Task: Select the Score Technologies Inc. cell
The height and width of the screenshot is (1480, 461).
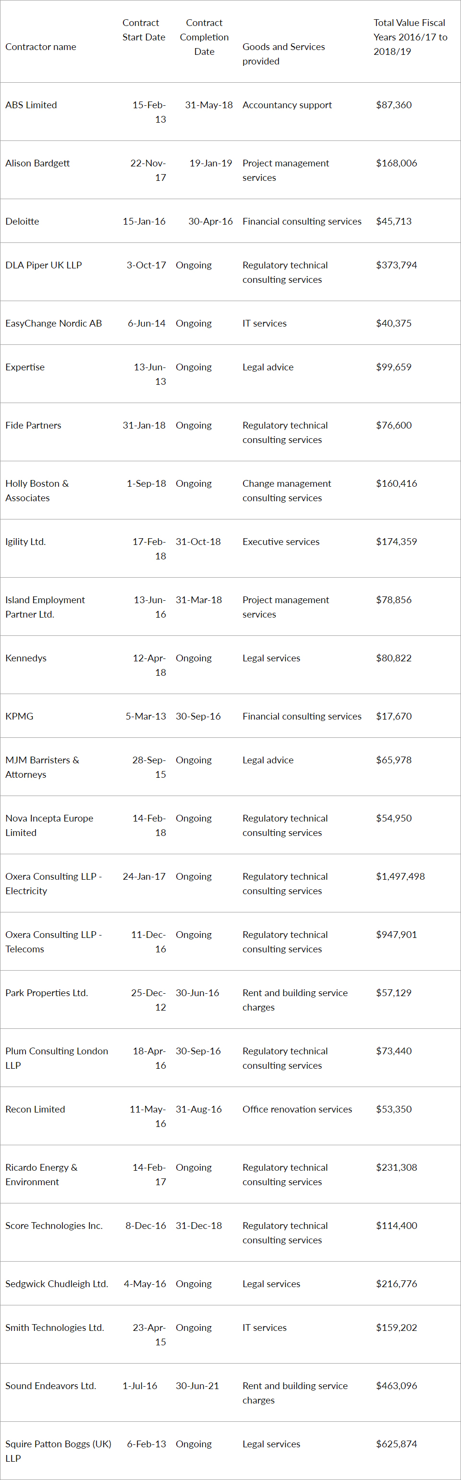Action: (x=54, y=1226)
